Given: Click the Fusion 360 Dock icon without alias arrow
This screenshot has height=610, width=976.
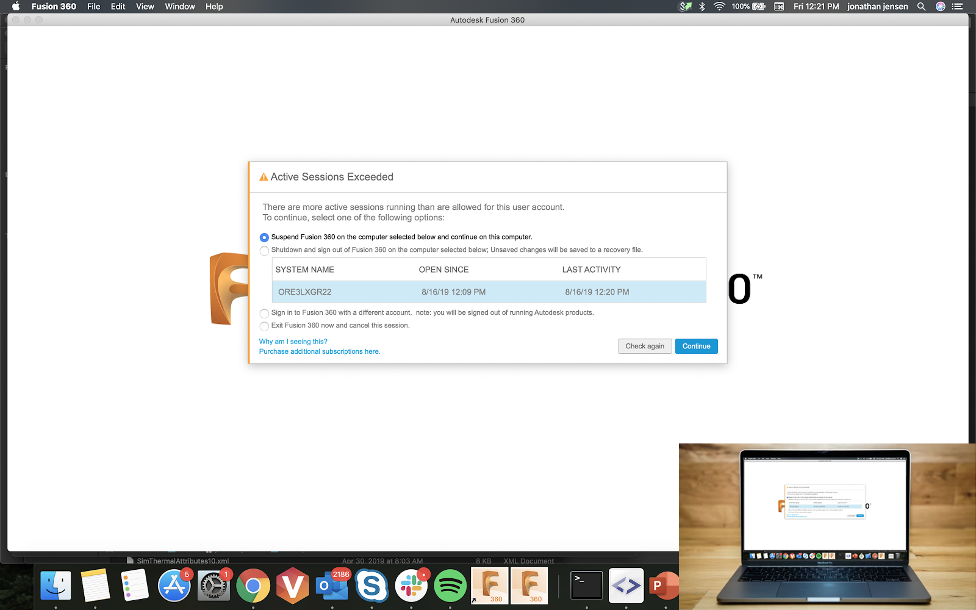Looking at the screenshot, I should coord(529,586).
